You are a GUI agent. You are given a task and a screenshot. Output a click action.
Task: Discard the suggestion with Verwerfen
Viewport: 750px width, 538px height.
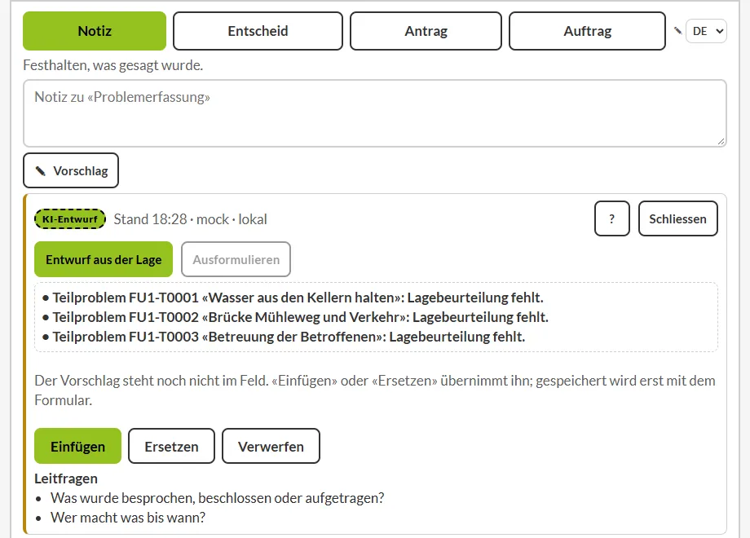pyautogui.click(x=271, y=446)
